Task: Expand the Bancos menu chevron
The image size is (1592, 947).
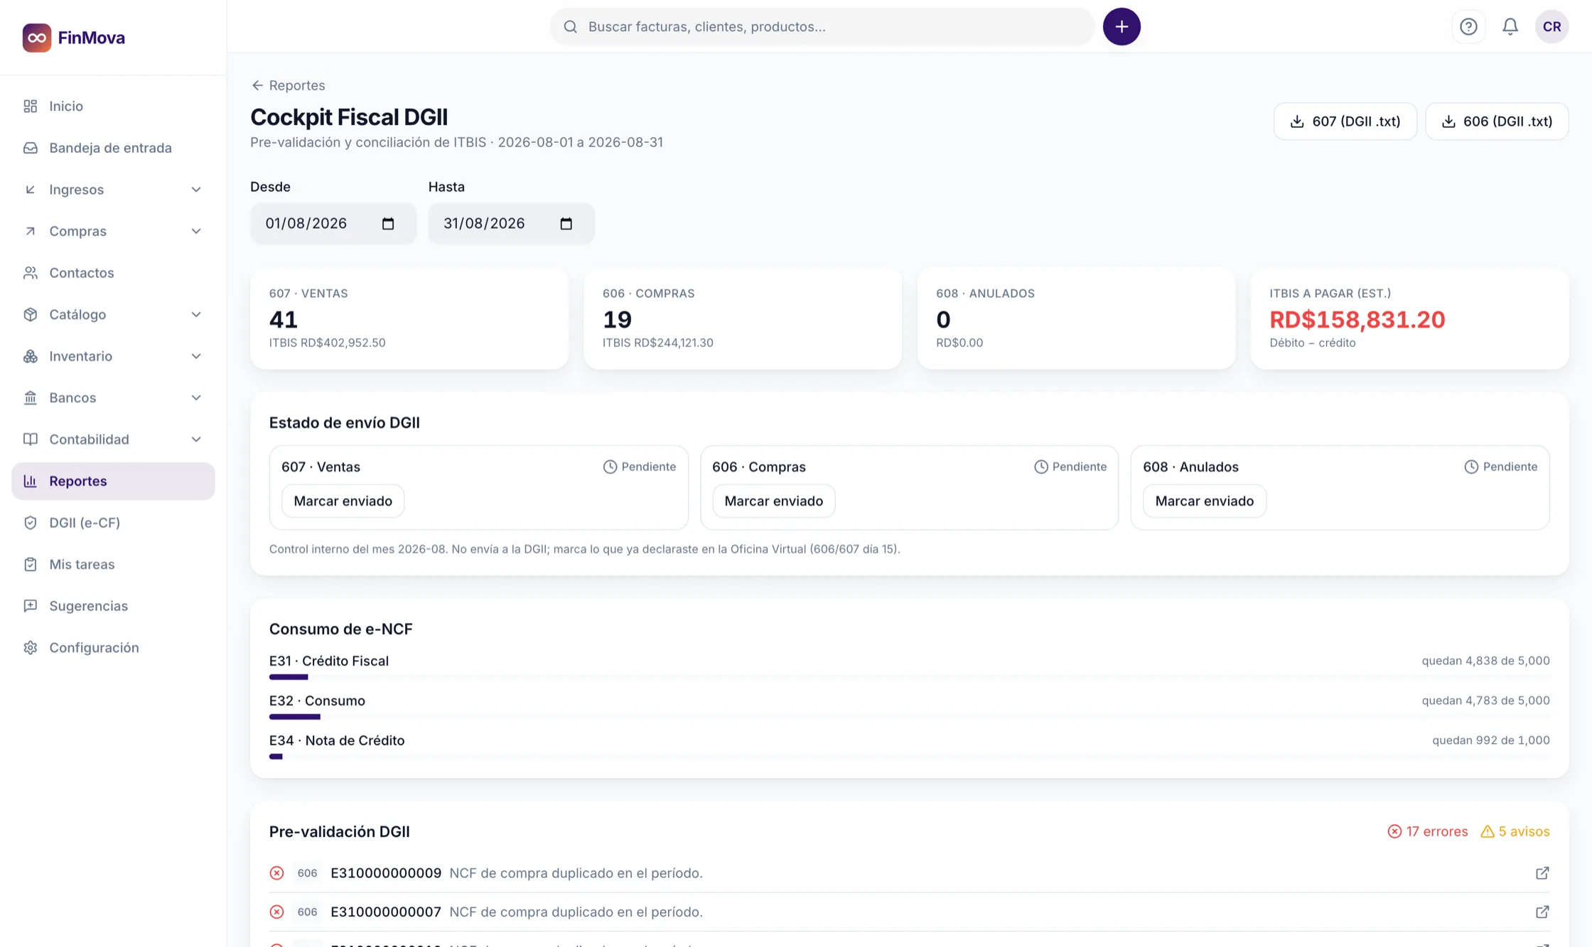Action: click(196, 398)
